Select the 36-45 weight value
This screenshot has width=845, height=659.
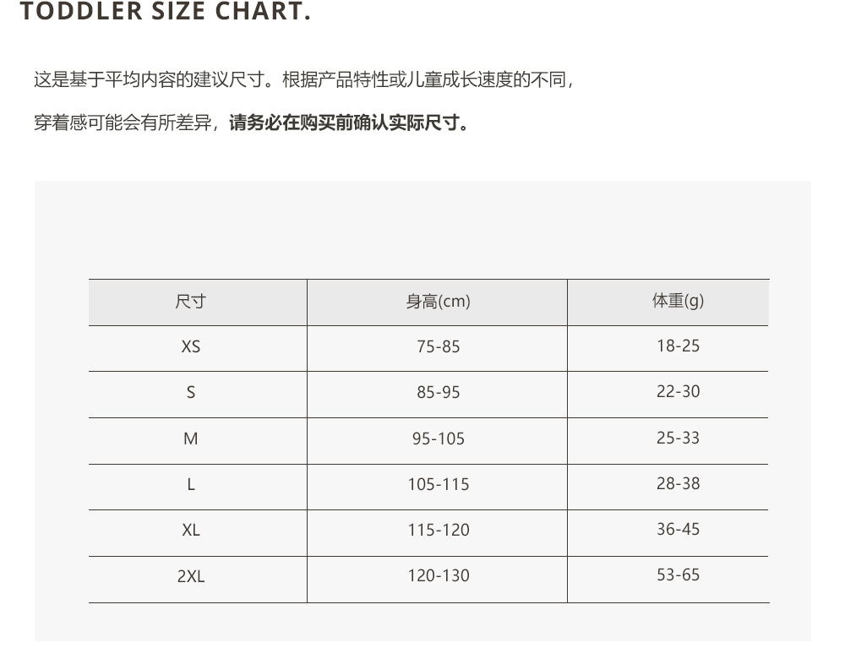click(x=678, y=529)
